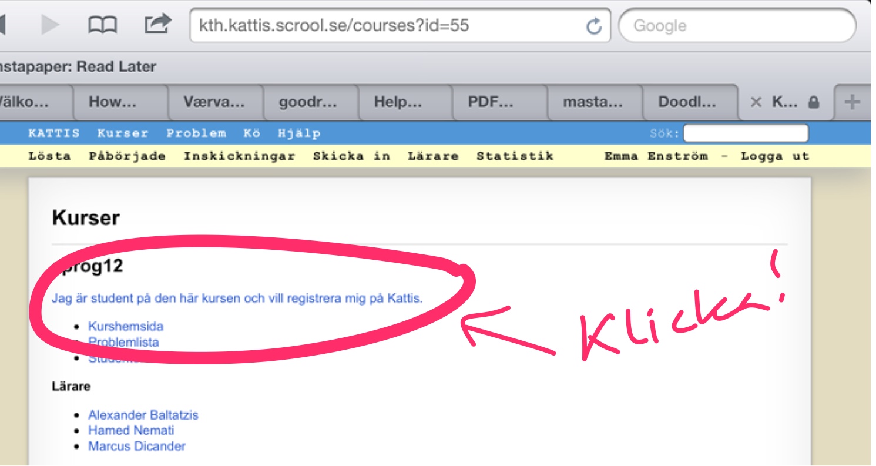The height and width of the screenshot is (466, 876).
Task: Open Skicka in submission page
Action: click(351, 156)
